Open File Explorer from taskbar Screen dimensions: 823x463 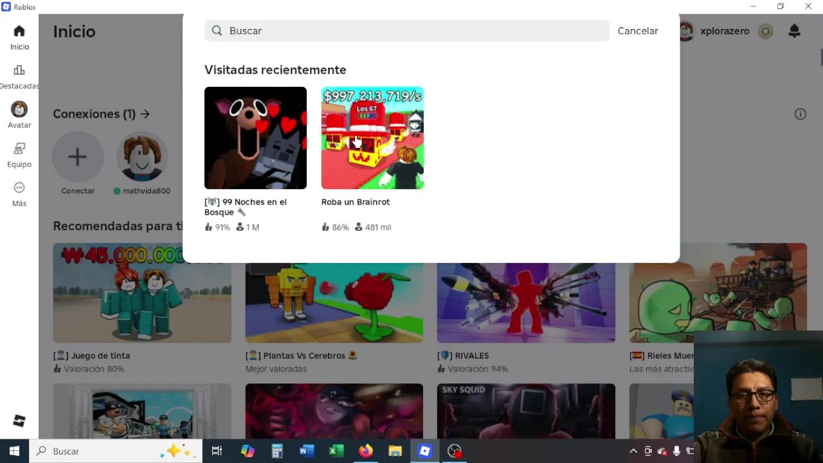pos(395,451)
